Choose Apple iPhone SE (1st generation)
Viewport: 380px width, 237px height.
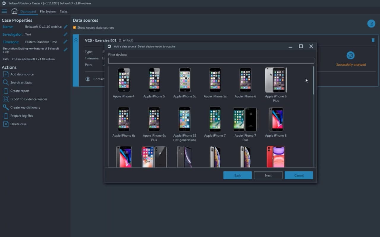[x=185, y=124]
